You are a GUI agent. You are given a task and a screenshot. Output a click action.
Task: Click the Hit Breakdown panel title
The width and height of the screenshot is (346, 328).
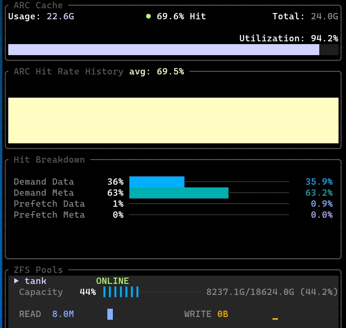point(49,160)
